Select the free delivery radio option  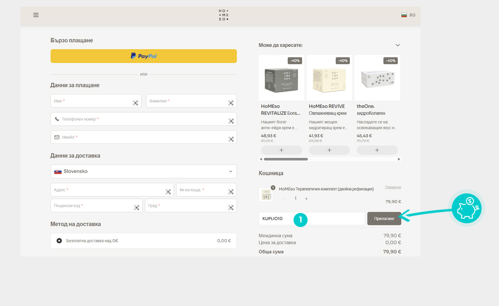[x=59, y=241]
